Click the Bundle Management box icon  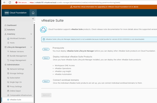click(x=8, y=56)
